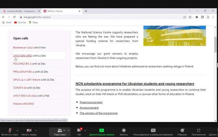Open Zoom chat

[79, 131]
